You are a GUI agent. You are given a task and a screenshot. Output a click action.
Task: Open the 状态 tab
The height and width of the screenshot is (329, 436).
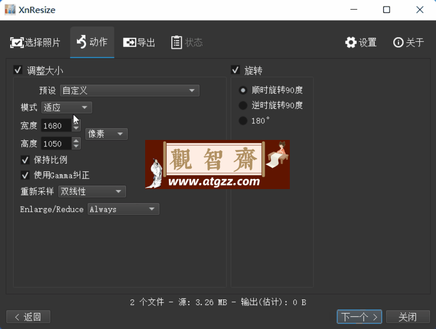[186, 43]
